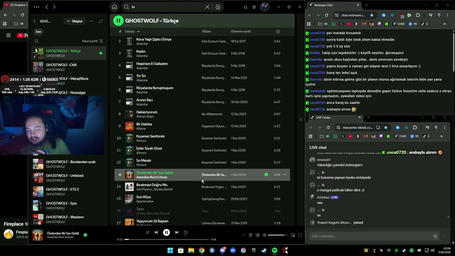This screenshot has width=455, height=256.
Task: Open Spotify notifications bell
Action: pyautogui.click(x=245, y=7)
